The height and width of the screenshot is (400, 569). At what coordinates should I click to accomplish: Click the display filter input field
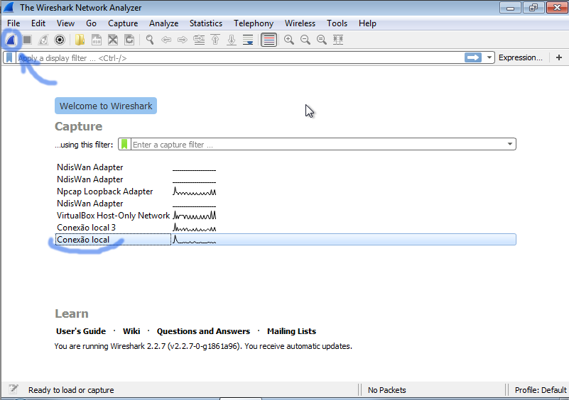pyautogui.click(x=239, y=58)
